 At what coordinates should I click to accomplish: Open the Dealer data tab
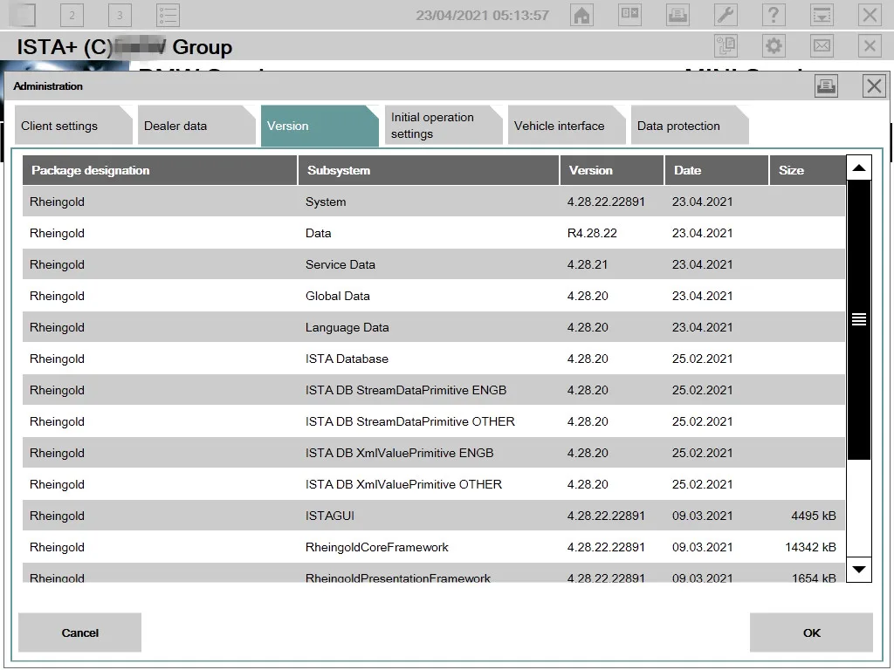(x=192, y=126)
